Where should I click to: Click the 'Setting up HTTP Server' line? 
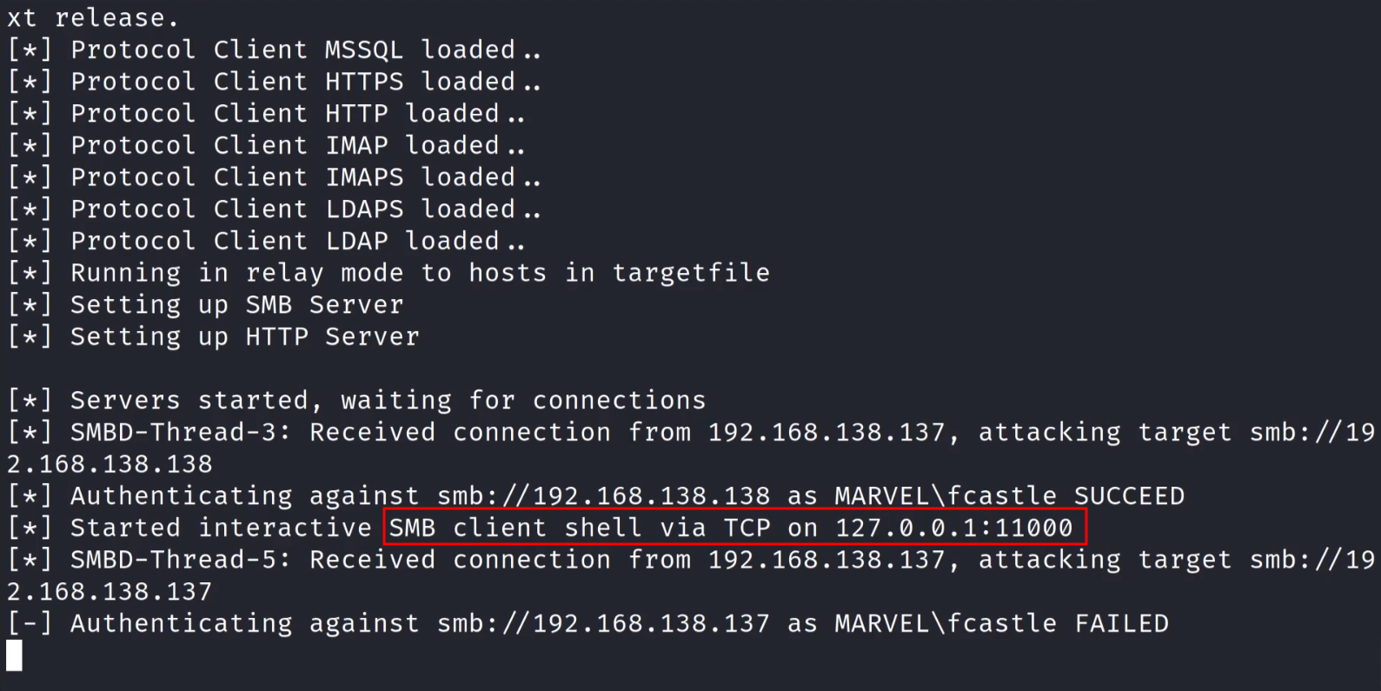pyautogui.click(x=244, y=336)
